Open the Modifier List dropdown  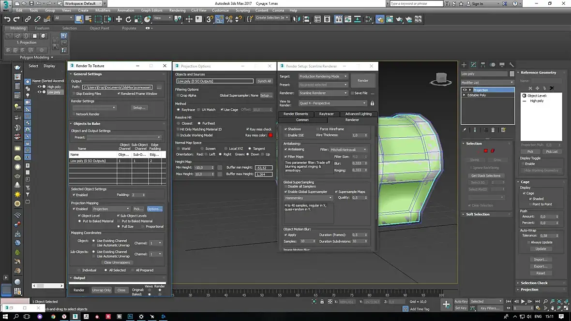click(487, 83)
